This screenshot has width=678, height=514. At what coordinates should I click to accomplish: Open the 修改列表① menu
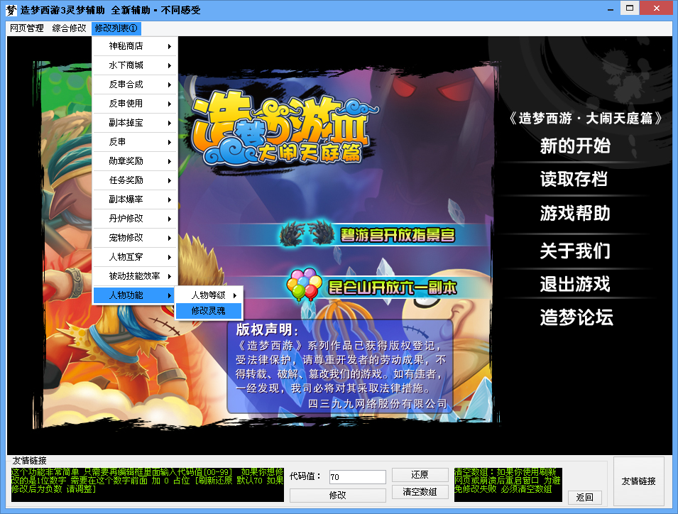point(116,28)
